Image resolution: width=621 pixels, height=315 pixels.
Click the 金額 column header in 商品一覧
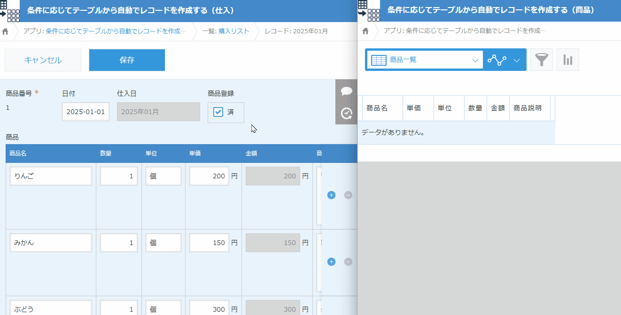[x=498, y=108]
